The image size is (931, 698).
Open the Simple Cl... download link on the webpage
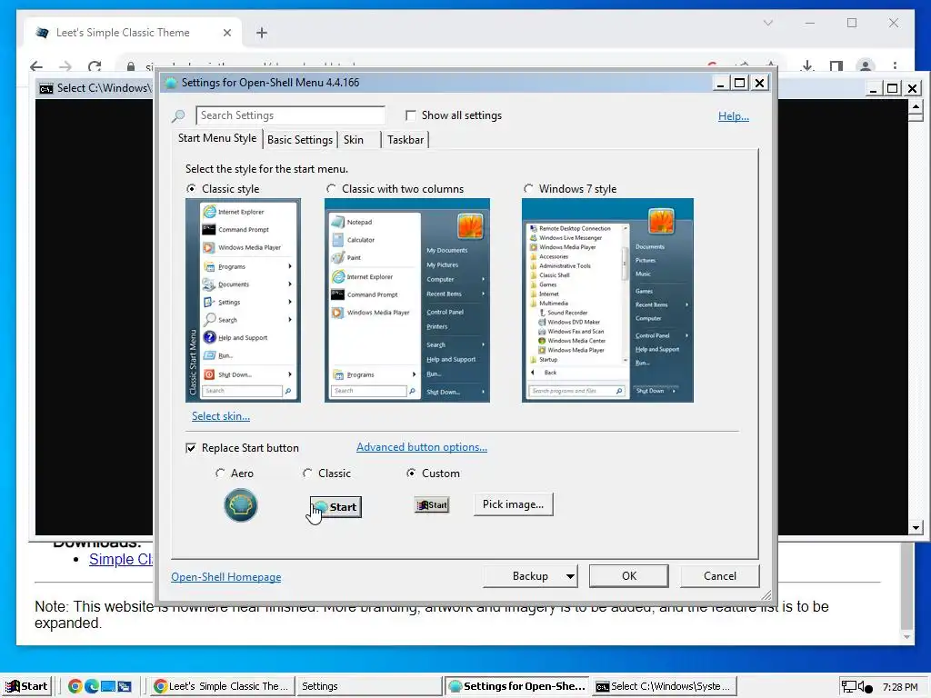121,559
